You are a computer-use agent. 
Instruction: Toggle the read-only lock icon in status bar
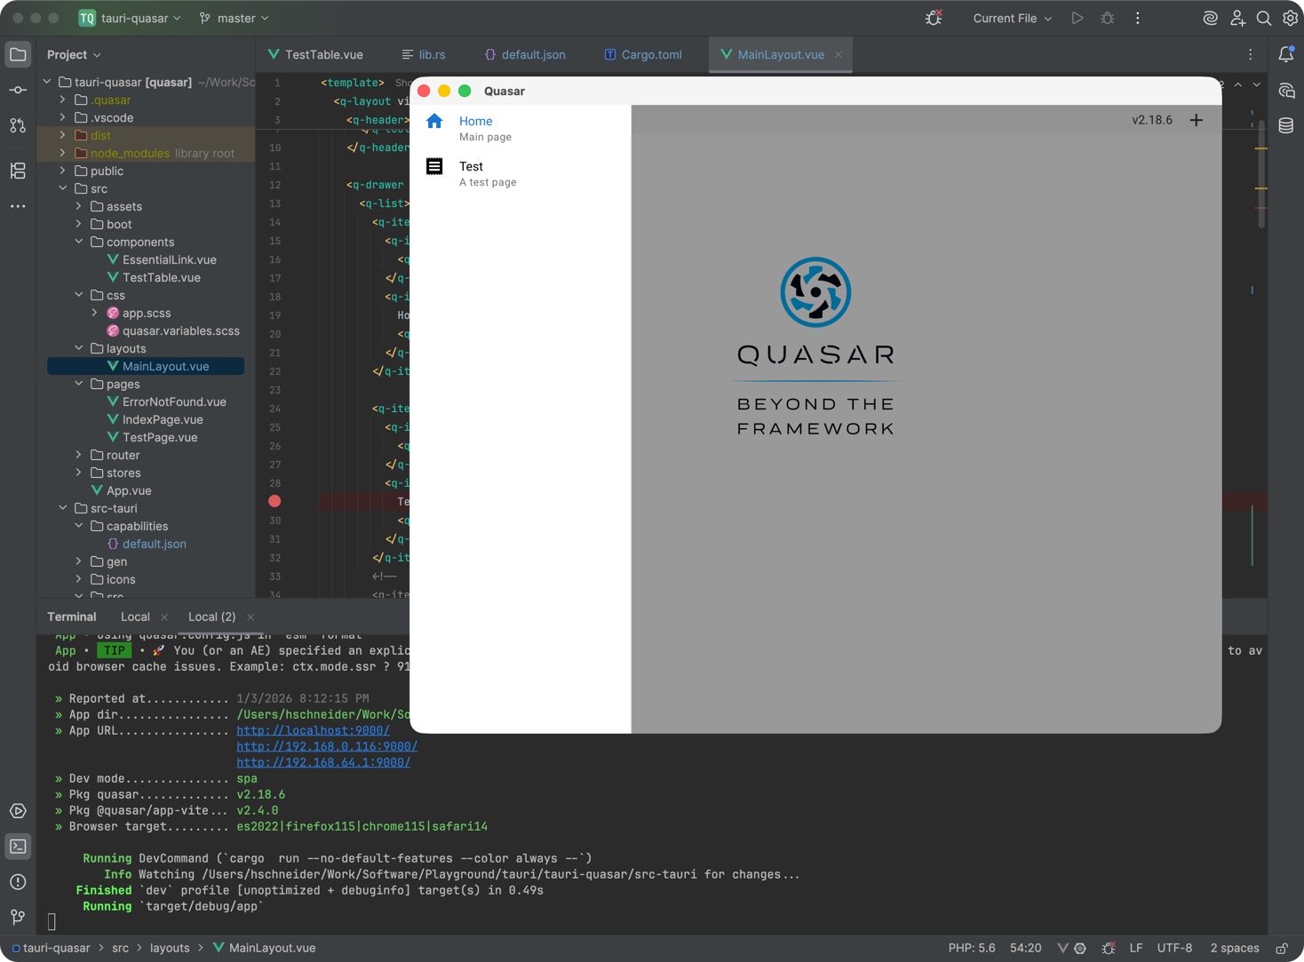point(1282,948)
